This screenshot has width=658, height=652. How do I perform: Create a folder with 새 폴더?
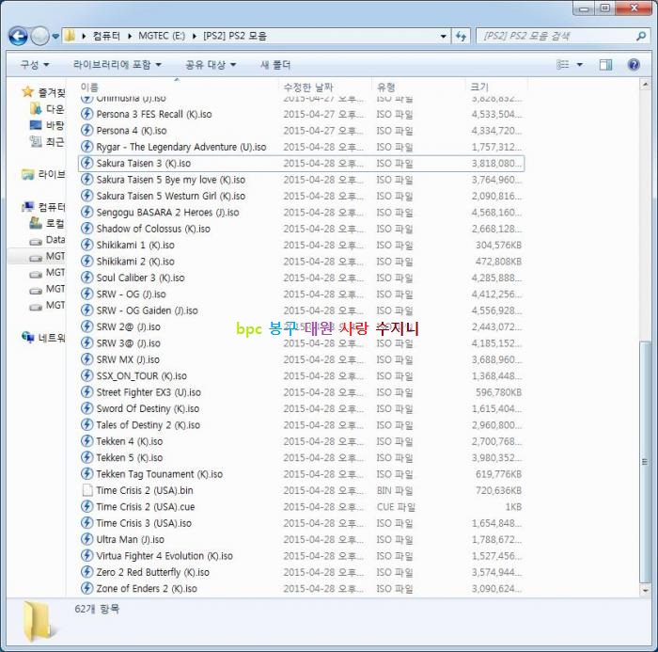click(x=275, y=65)
